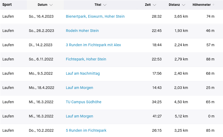
Task: Sort the table by the Titel header
Action: pos(98,5)
